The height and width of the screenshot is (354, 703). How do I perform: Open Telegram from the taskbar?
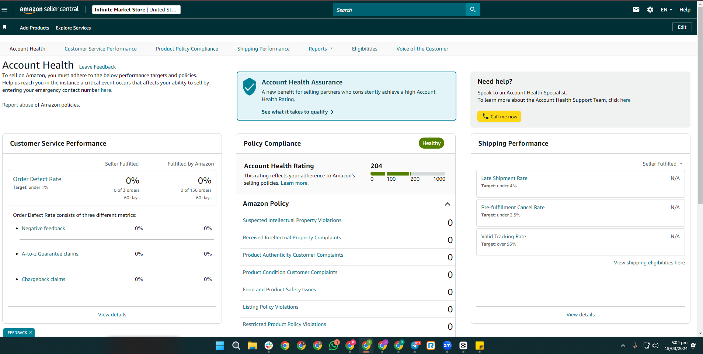(415, 346)
